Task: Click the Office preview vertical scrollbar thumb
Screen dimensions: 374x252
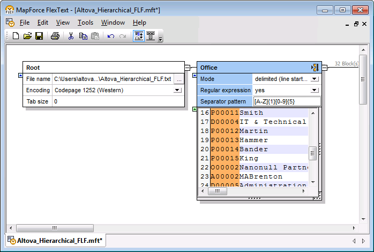Action: click(x=313, y=153)
